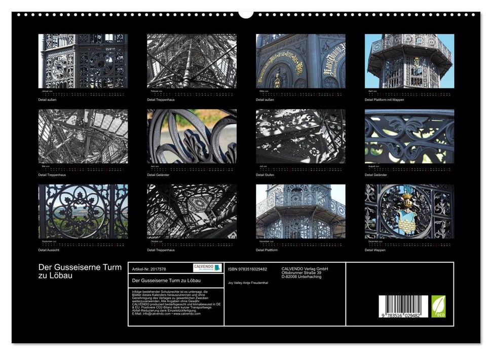Click the calendar hanging hole at top center
Screen dimensions: 492x355
(246, 14)
